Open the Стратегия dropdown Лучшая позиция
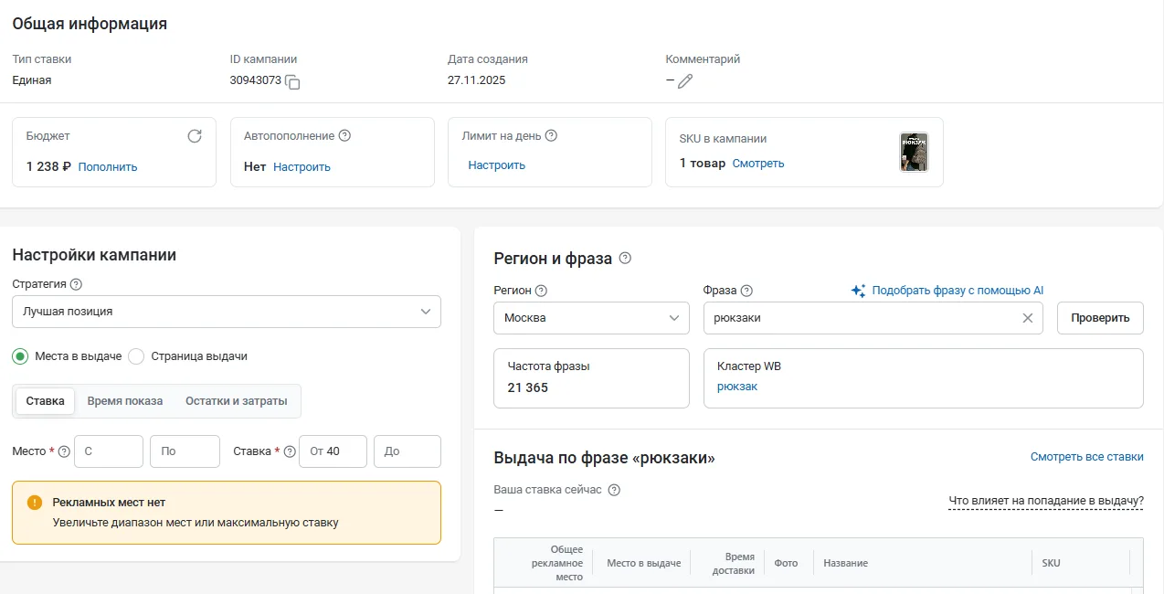Image resolution: width=1164 pixels, height=594 pixels. point(227,312)
